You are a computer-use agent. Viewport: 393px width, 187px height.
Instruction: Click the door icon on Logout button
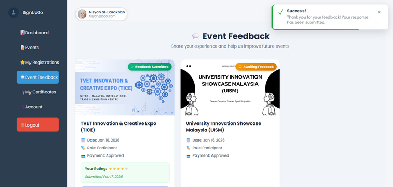pyautogui.click(x=23, y=125)
